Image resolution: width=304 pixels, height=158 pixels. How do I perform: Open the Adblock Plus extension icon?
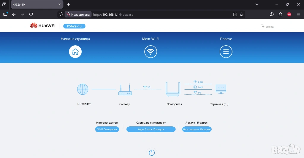(x=289, y=14)
